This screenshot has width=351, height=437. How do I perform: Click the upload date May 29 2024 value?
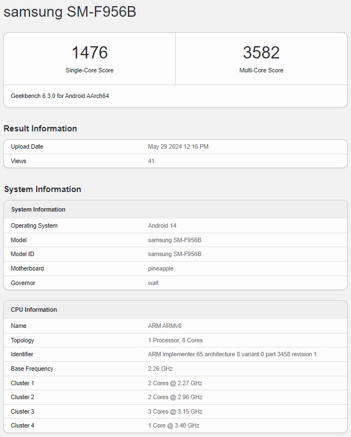point(178,147)
